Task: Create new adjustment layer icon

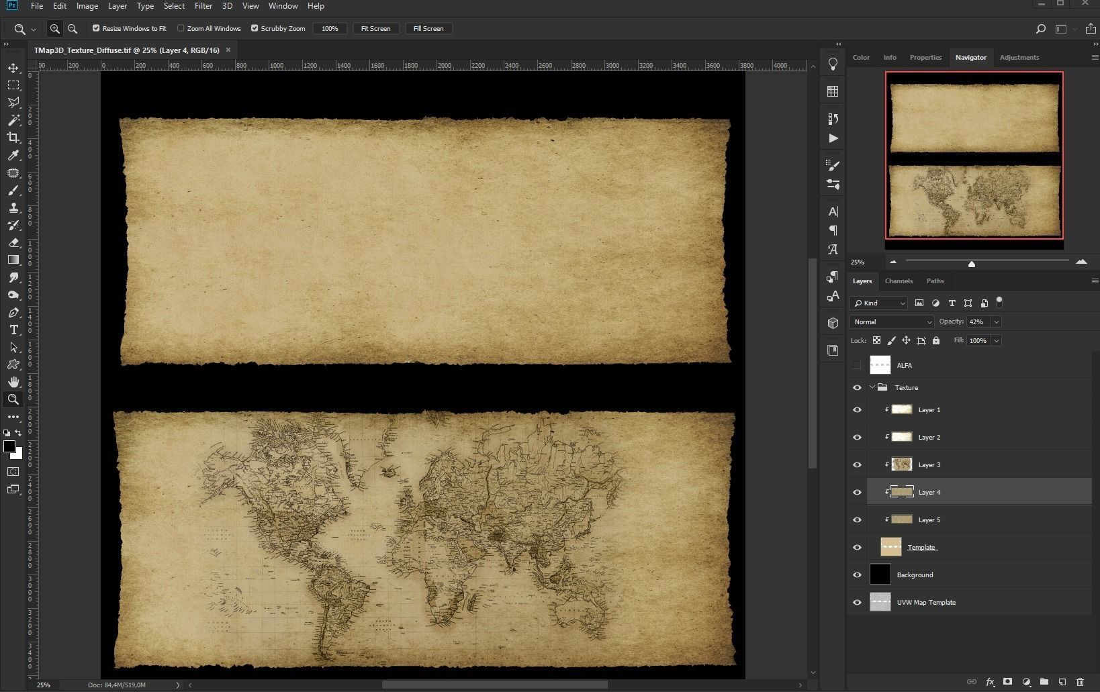Action: tap(1026, 682)
